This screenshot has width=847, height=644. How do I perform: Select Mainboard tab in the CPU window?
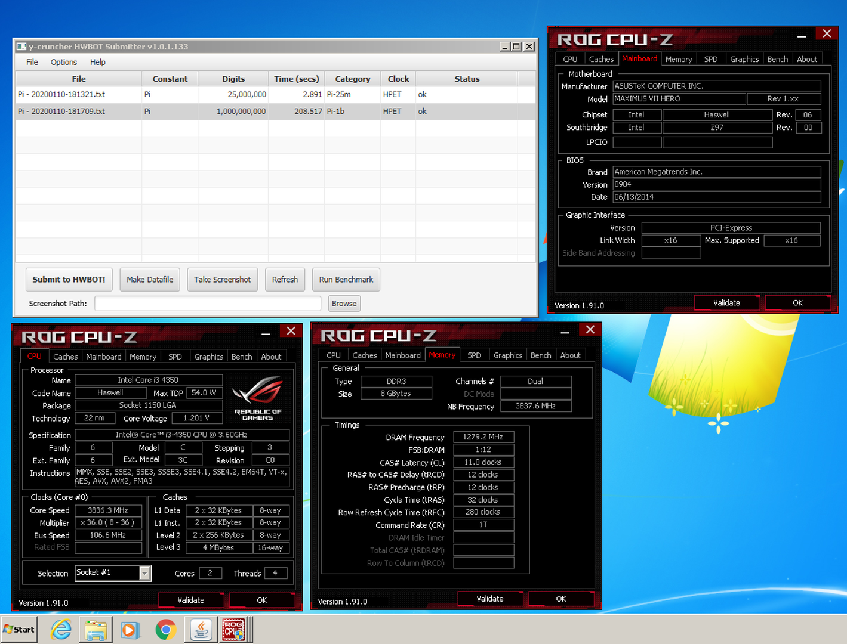[103, 357]
